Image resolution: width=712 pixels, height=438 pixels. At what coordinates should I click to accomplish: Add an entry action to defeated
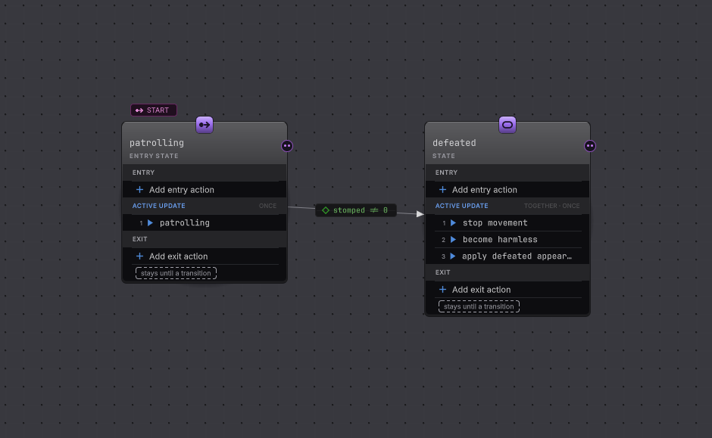coord(507,190)
